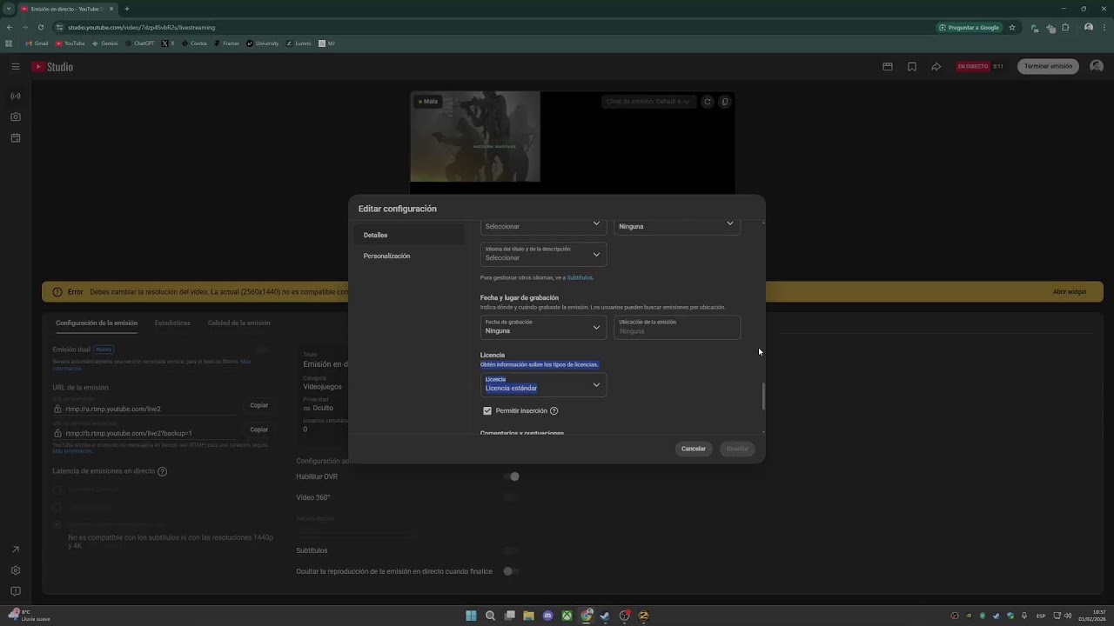Toggle the Permitir inserción checkbox
Screen dimensions: 1114x626
[487, 411]
